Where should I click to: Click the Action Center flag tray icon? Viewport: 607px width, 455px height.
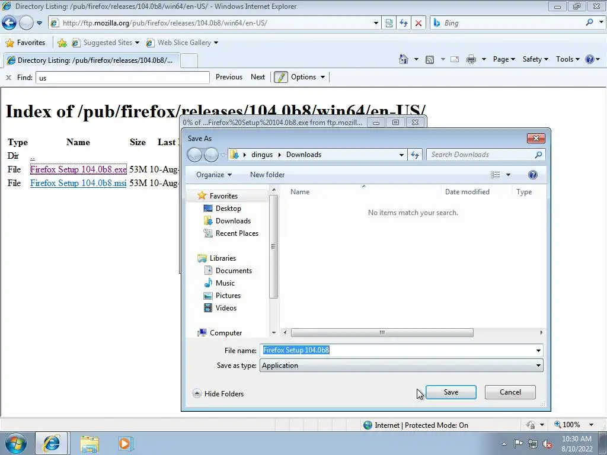pos(518,444)
